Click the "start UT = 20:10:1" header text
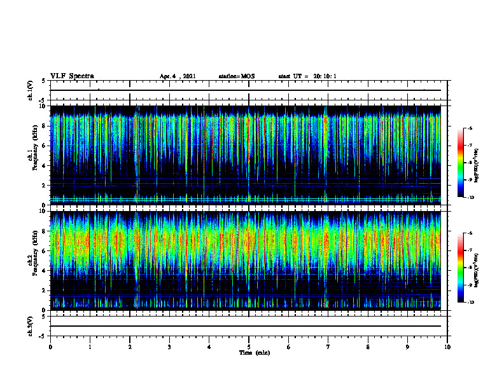This screenshot has height=389, width=504. coord(307,76)
